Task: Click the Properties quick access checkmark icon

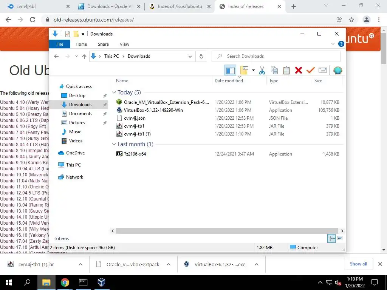Action: (68, 34)
